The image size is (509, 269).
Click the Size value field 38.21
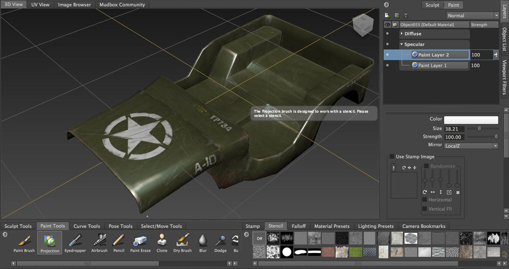point(454,129)
